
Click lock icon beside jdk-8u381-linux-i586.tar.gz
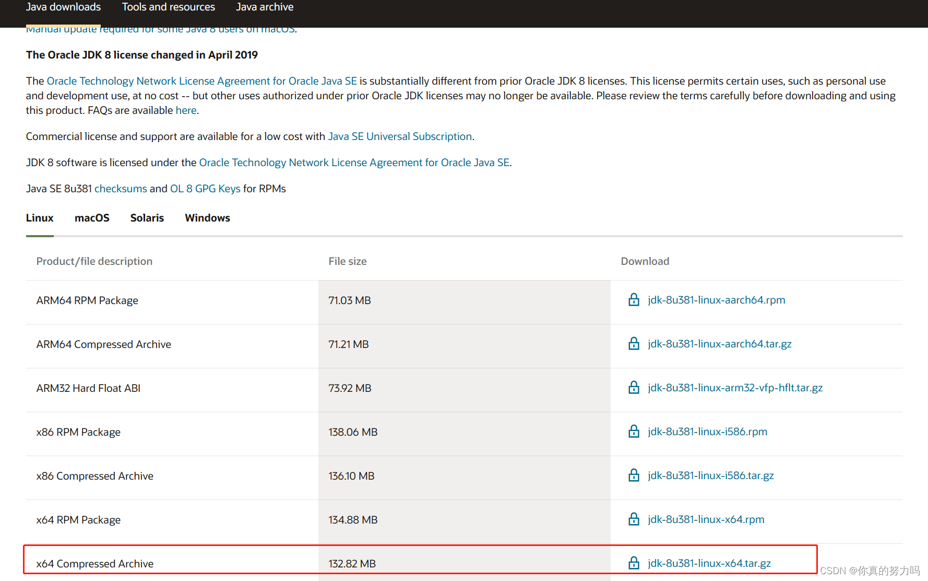(x=634, y=475)
